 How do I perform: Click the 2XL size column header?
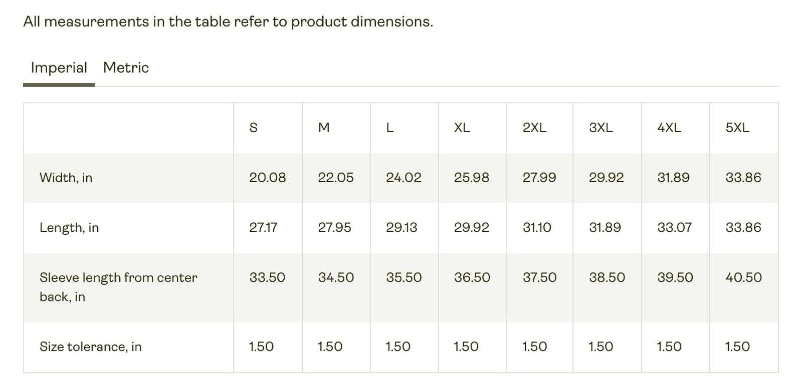click(534, 128)
